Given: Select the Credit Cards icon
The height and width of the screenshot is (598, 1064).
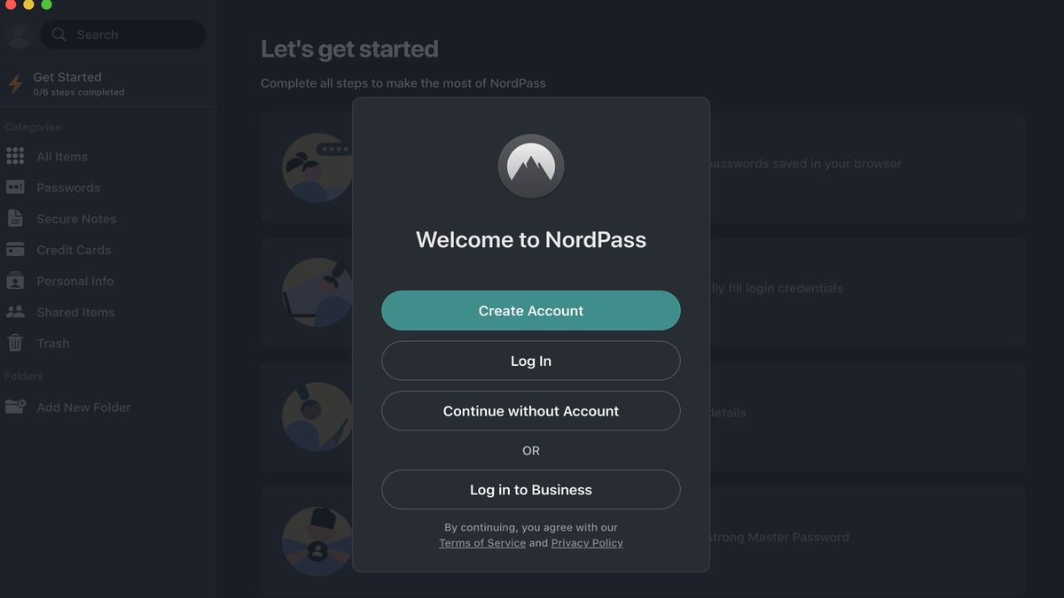Looking at the screenshot, I should point(16,249).
